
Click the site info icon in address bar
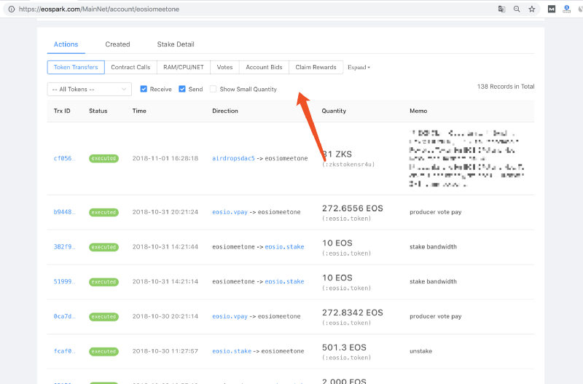(x=12, y=9)
